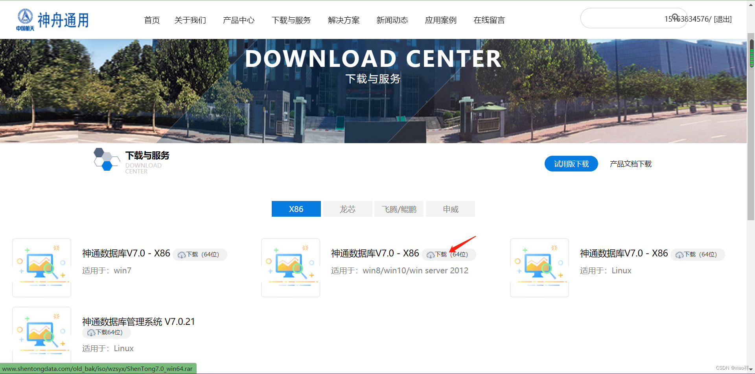The height and width of the screenshot is (374, 755).
Task: Open 产品中心 in the navigation
Action: [239, 20]
